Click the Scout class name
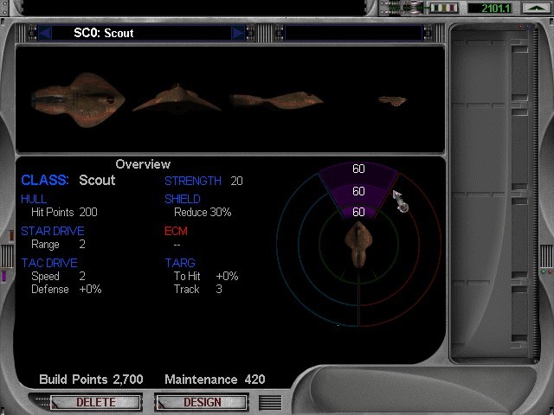 pos(97,180)
